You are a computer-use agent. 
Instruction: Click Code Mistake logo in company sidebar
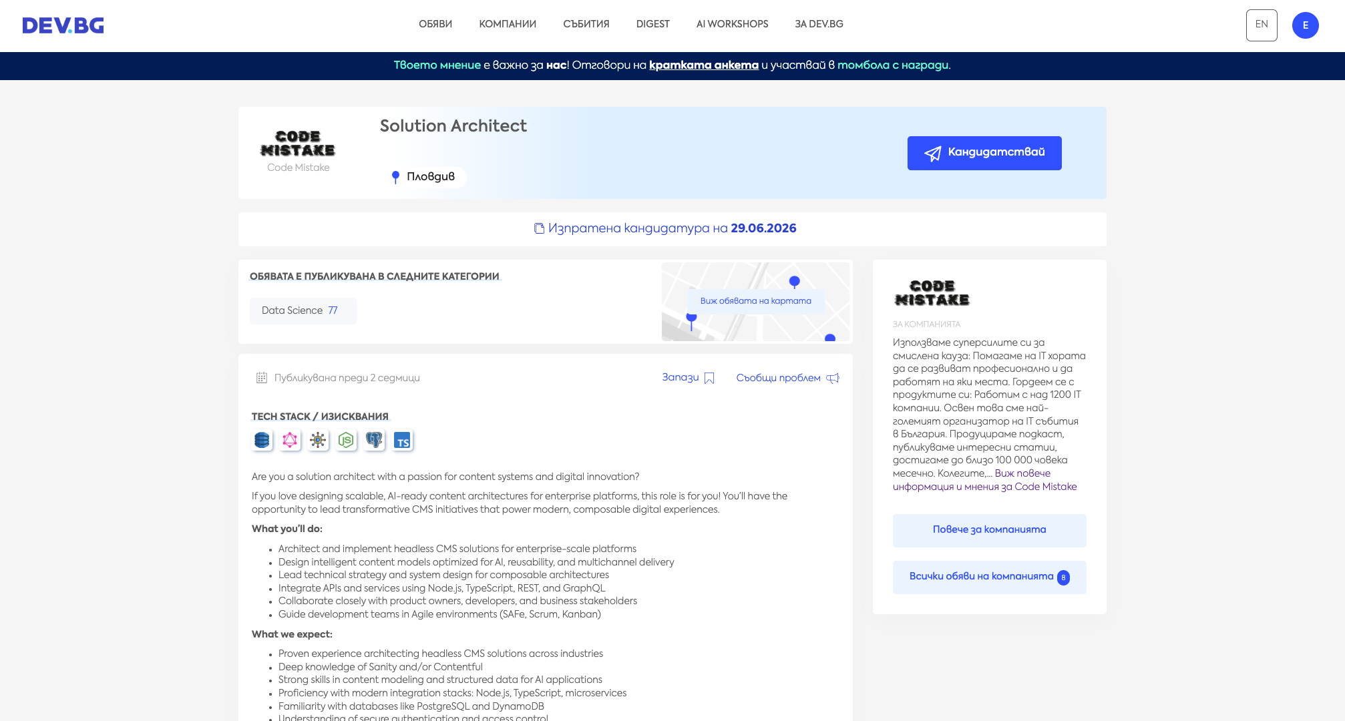click(932, 293)
